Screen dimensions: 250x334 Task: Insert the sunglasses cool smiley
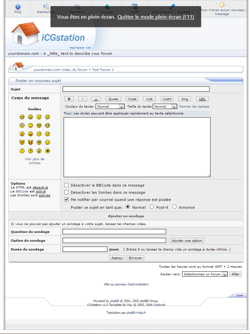(x=39, y=126)
